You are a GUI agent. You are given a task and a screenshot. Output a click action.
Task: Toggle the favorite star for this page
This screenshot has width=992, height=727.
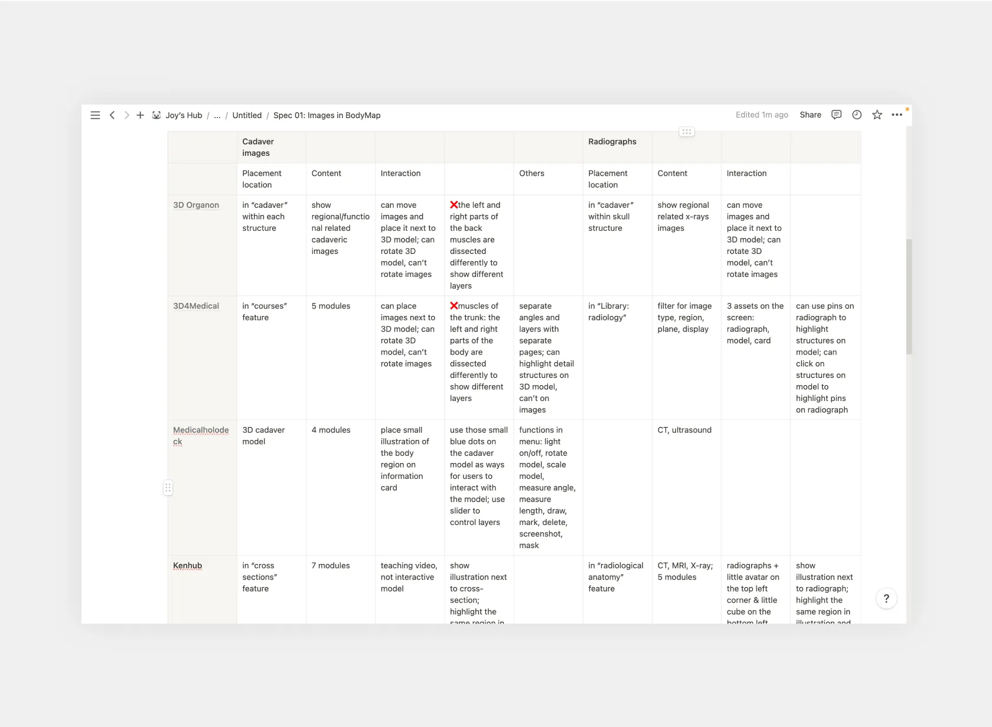click(877, 115)
